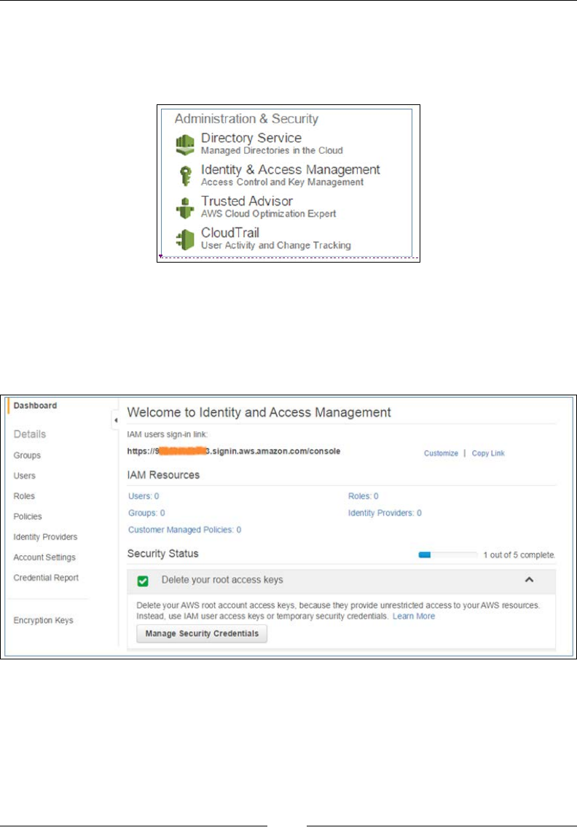Open CloudTrail service
577x833 pixels.
click(x=229, y=233)
